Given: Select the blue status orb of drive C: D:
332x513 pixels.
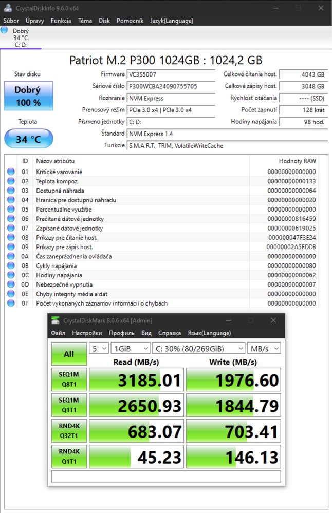Looking at the screenshot, I should point(4,30).
